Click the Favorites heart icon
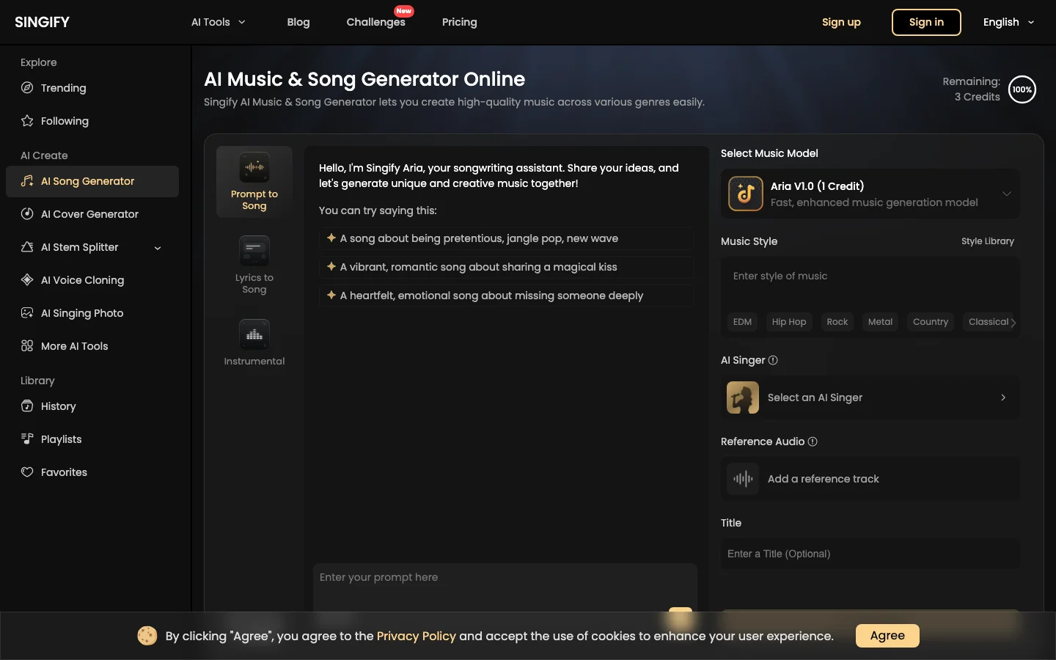The image size is (1056, 660). tap(27, 472)
